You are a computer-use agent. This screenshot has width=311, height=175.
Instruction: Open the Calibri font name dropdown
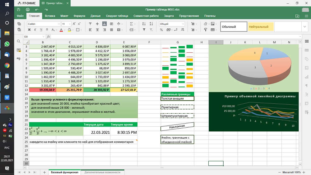coord(59,24)
